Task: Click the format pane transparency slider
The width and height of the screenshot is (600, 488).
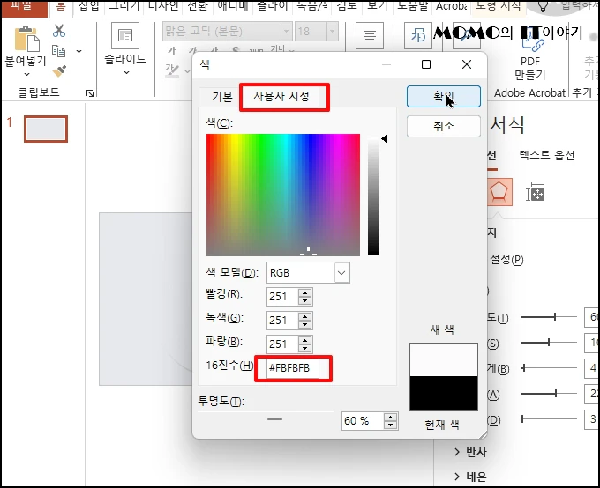Action: 549,316
